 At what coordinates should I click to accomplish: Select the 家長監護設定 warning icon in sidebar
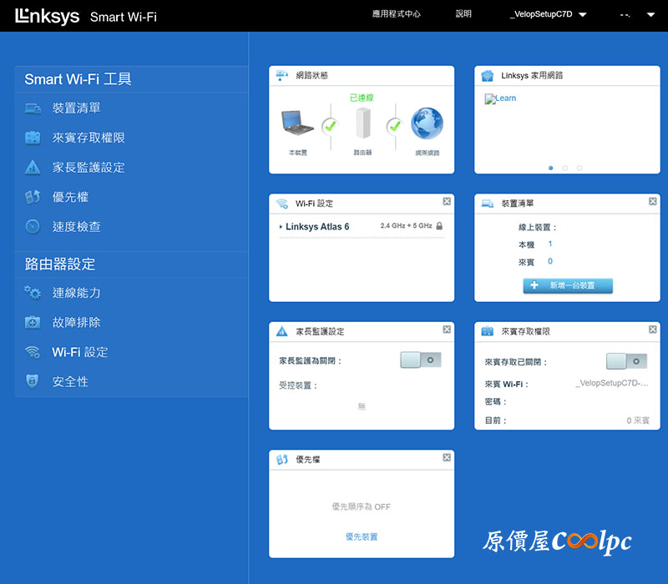[33, 168]
